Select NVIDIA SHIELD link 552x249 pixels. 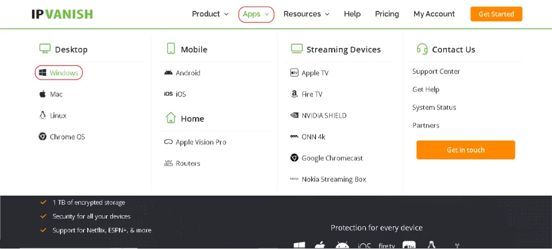point(324,115)
